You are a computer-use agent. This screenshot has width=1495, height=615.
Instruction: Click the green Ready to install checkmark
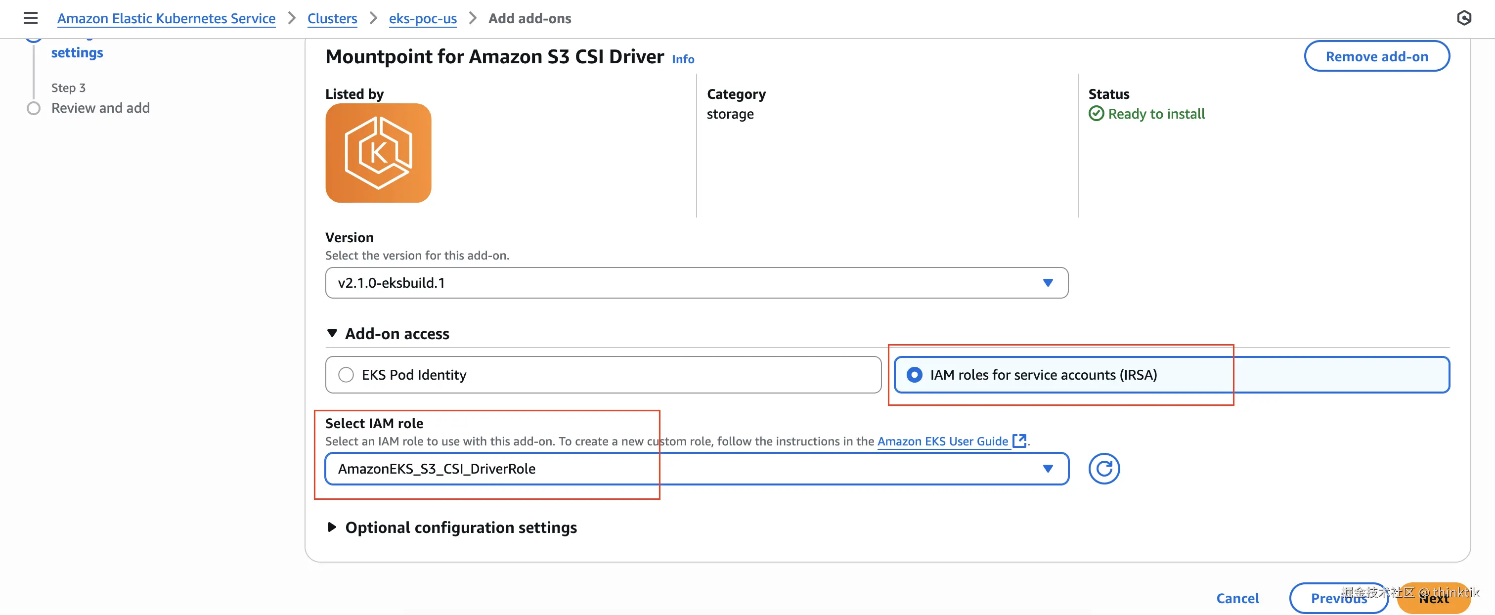pos(1096,114)
